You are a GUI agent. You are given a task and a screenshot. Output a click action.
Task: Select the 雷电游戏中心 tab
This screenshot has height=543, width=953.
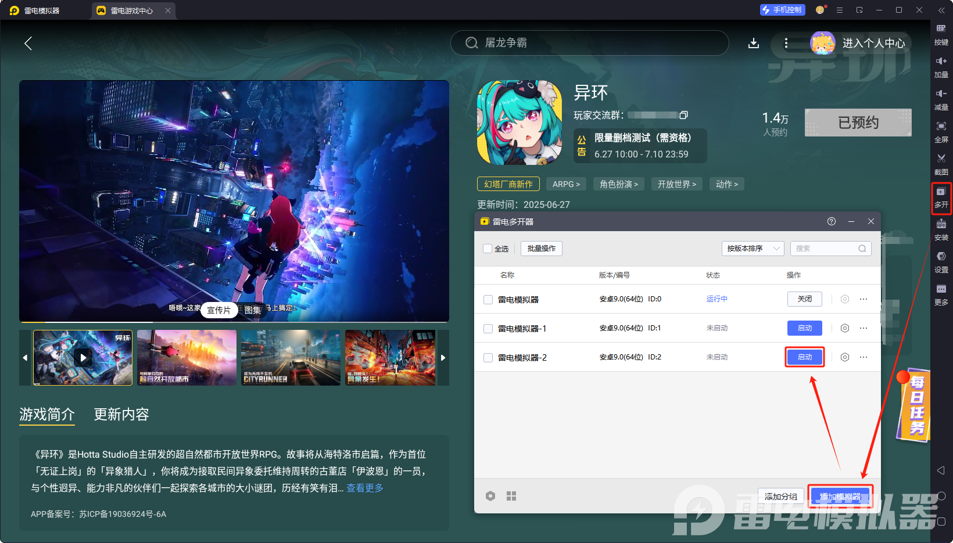(x=132, y=10)
